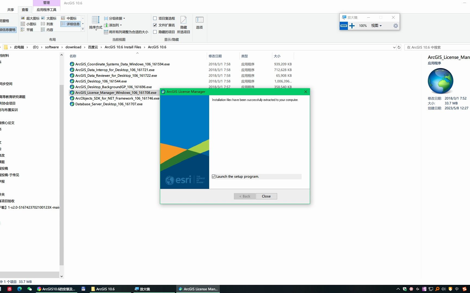Click Close in the ArcGIS License Manager dialog

(266, 196)
